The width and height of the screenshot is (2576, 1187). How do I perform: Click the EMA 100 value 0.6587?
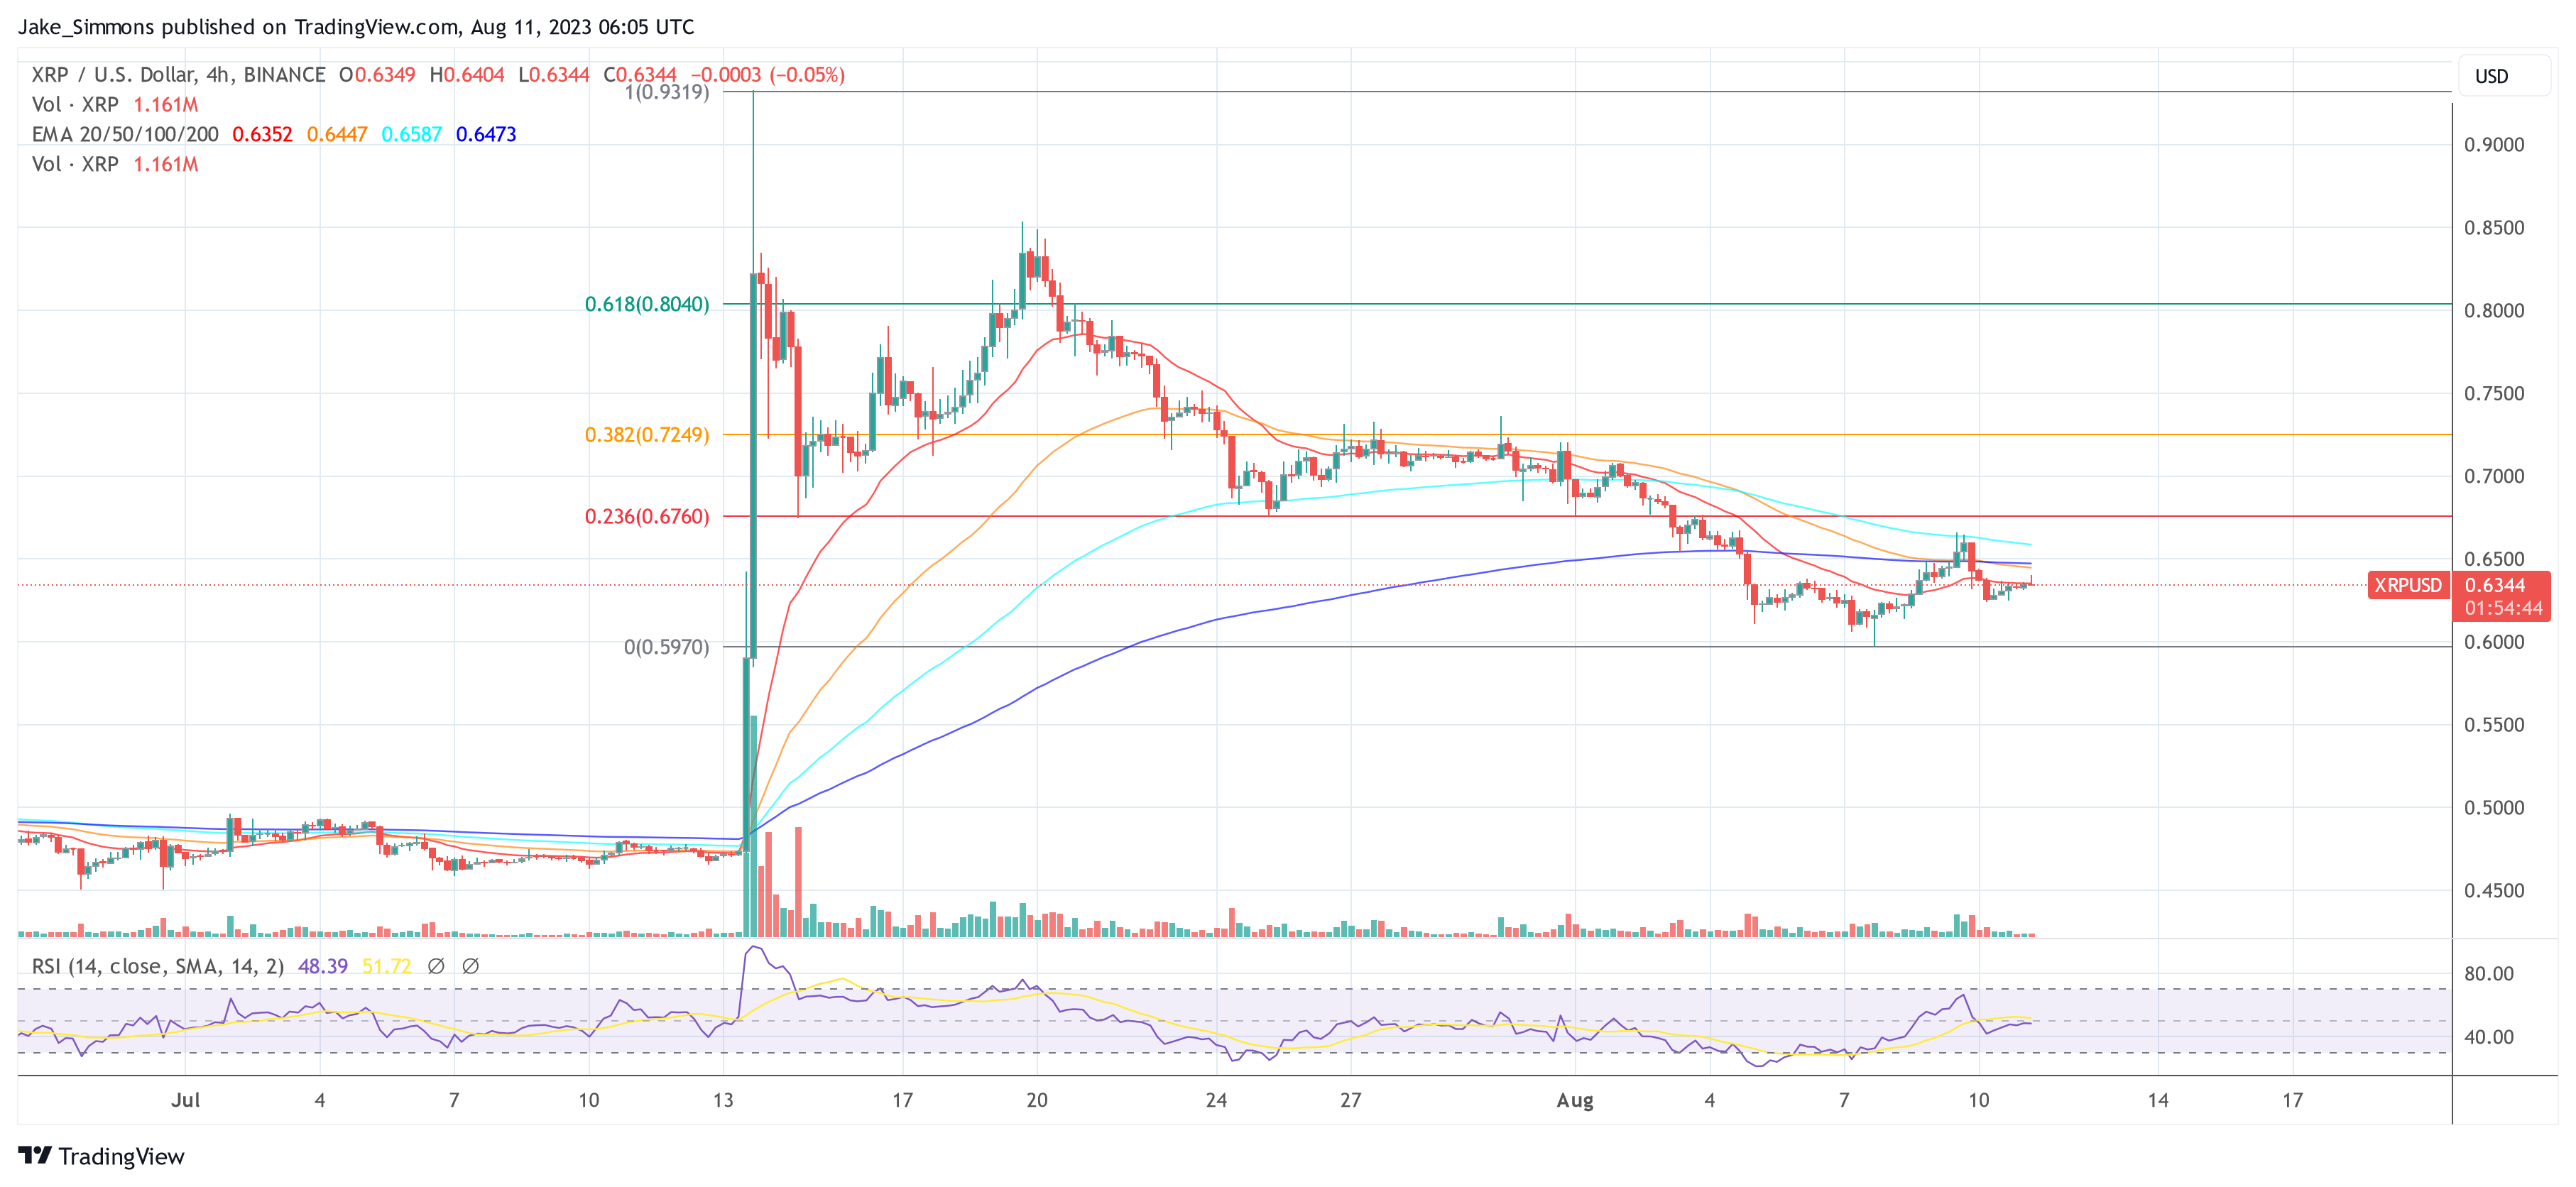coord(411,134)
